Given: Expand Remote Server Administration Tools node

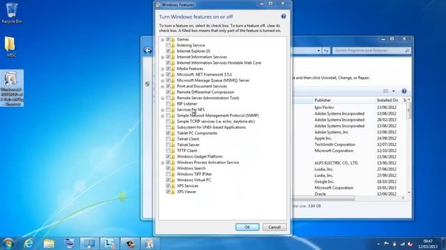Looking at the screenshot, I should point(162,99).
